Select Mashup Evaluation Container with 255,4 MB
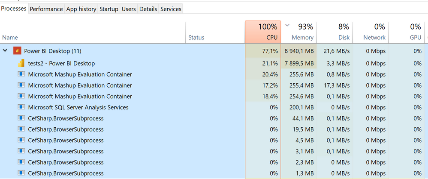This screenshot has height=179, width=428. click(x=214, y=85)
